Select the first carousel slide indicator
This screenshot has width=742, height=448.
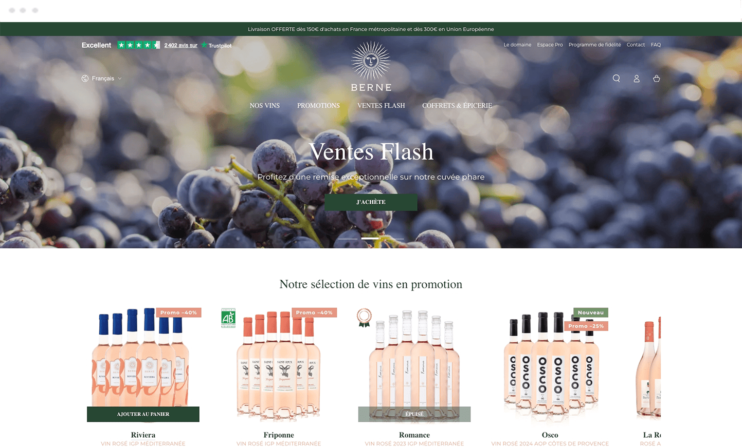[348, 239]
